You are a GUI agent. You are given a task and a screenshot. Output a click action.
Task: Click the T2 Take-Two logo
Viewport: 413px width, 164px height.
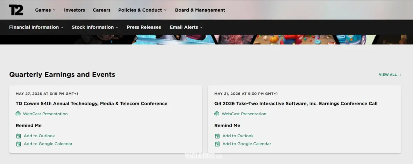16,10
